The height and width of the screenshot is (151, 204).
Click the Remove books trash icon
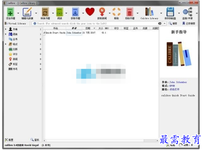[x=130, y=12]
